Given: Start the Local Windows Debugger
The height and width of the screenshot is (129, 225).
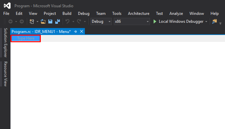Looking at the screenshot, I should (178, 21).
